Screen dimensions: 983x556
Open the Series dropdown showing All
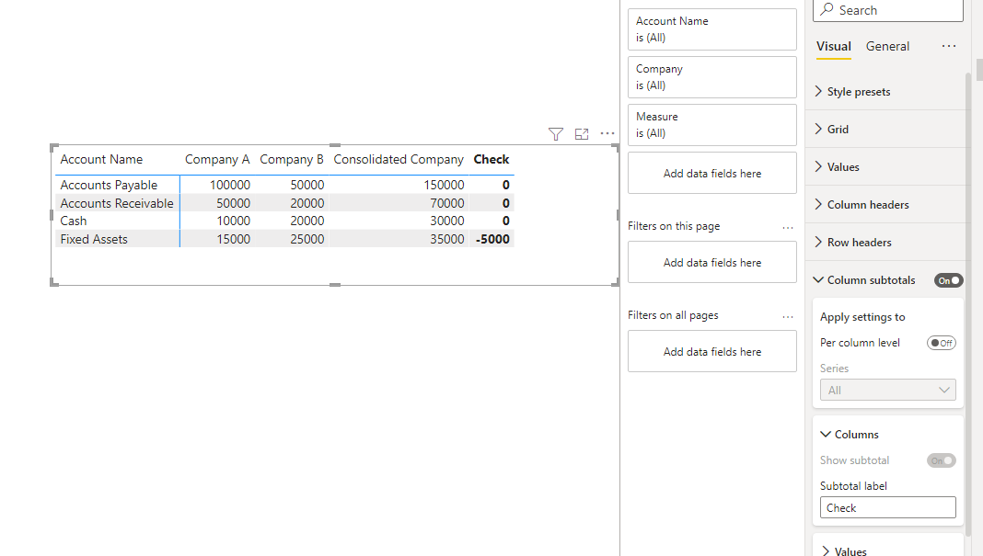887,390
